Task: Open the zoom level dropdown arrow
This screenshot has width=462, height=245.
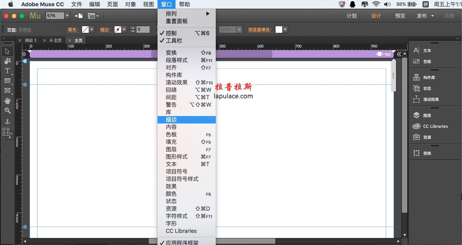Action: [x=67, y=16]
